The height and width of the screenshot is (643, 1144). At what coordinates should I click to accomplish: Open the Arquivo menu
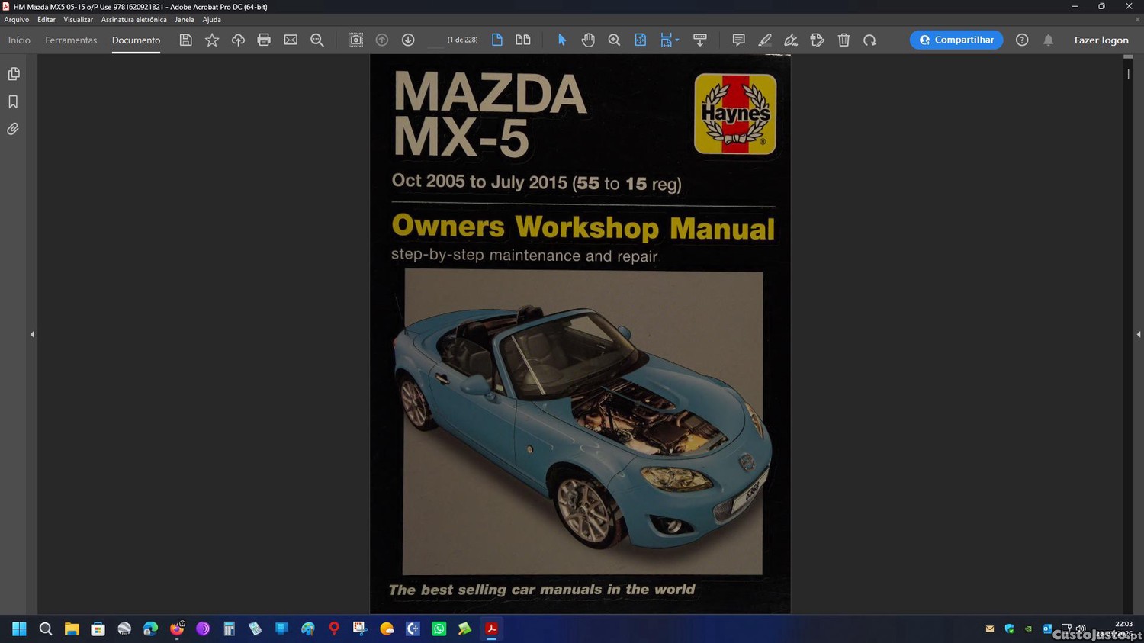[17, 19]
